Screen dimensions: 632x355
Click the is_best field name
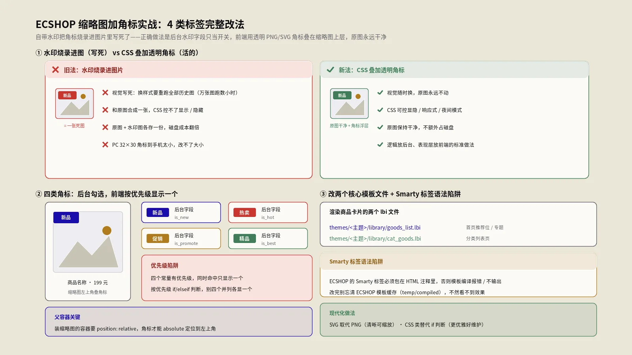(269, 243)
